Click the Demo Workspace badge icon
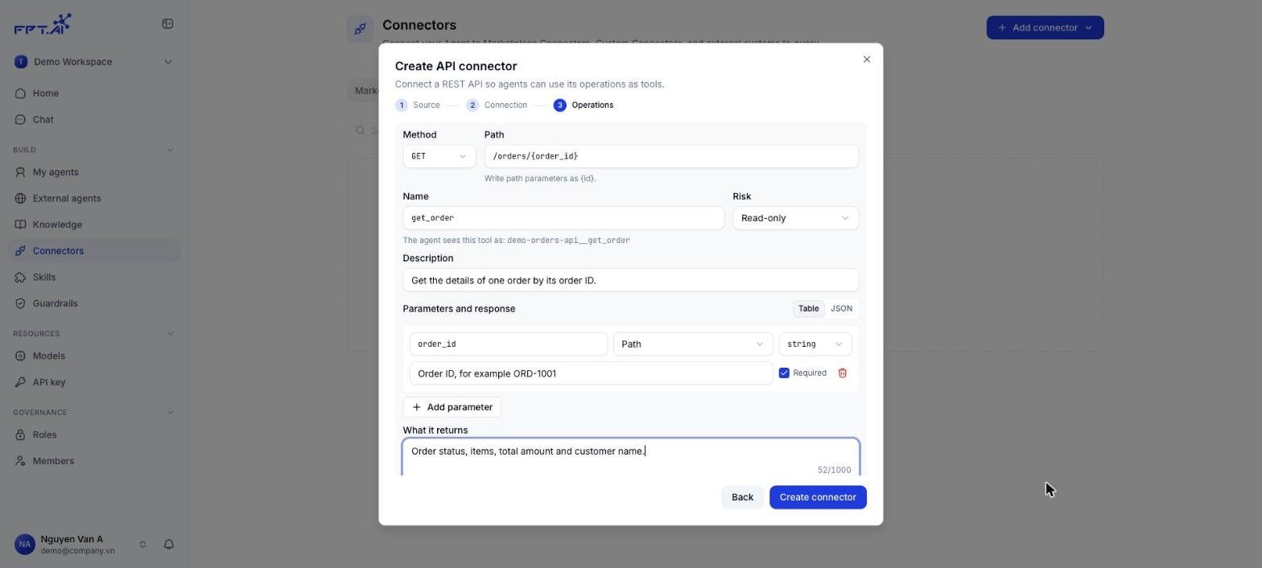Viewport: 1262px width, 568px height. coord(21,62)
